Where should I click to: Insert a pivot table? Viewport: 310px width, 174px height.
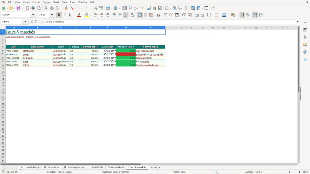[160, 8]
